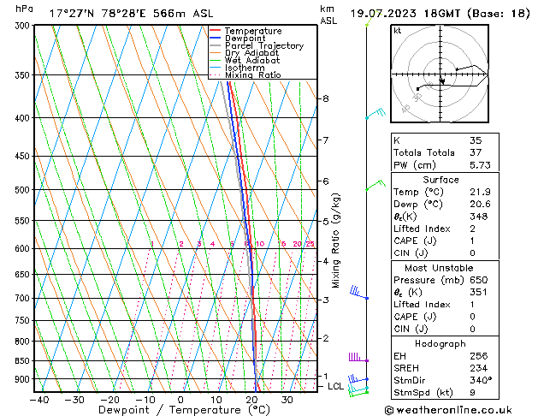Click the yellow-green wind barb at 300 hPa
Screen dimensions: 538x416
(x=373, y=19)
